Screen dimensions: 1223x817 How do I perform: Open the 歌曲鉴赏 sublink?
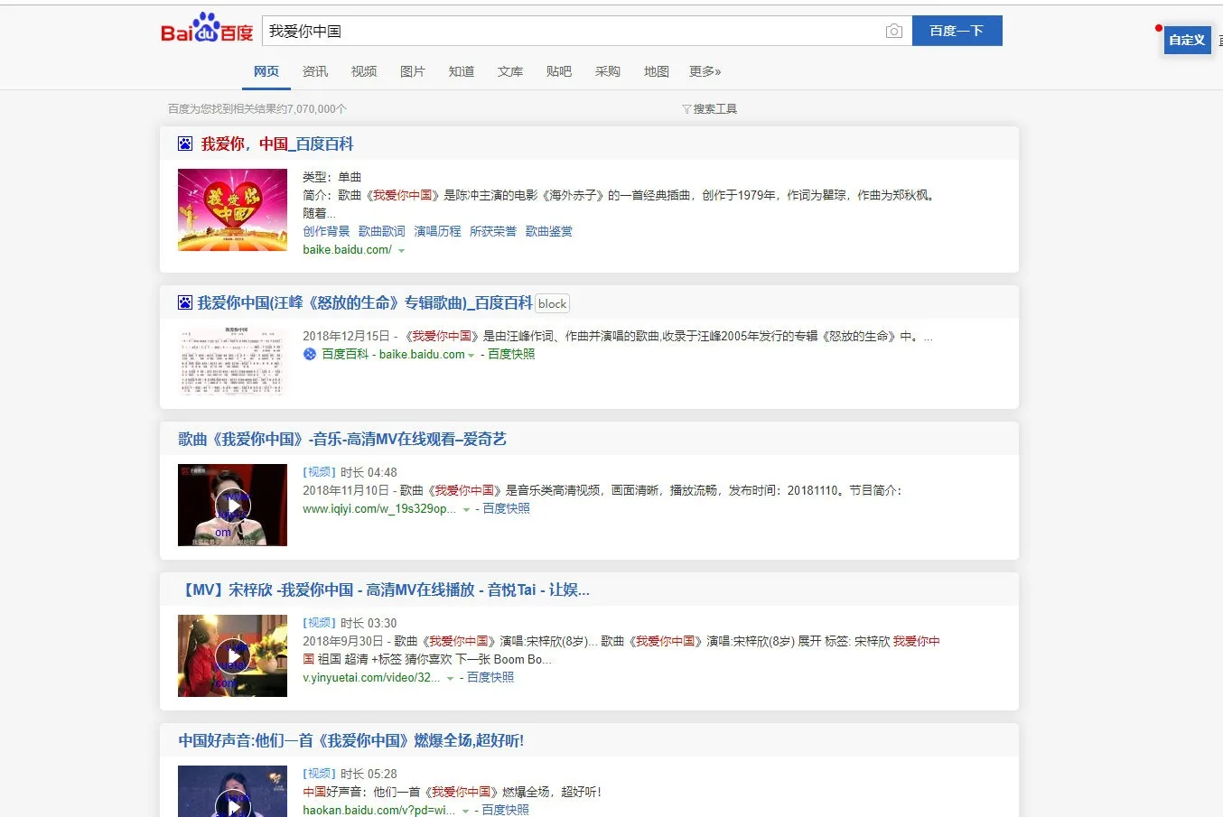pos(549,231)
